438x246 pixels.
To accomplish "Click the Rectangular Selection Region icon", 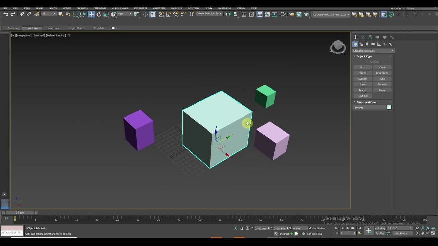I will click(76, 14).
